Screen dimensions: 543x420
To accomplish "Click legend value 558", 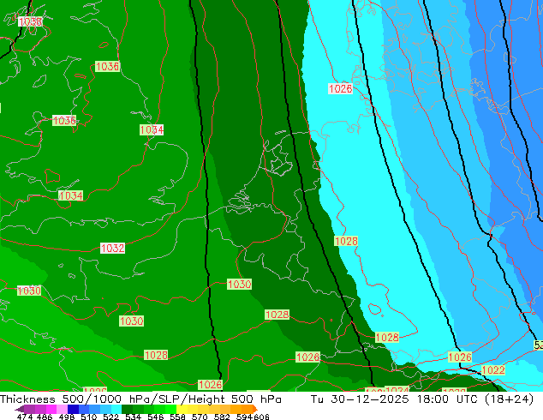I will point(177,417).
